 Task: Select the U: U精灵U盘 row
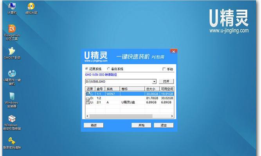[x=129, y=102]
